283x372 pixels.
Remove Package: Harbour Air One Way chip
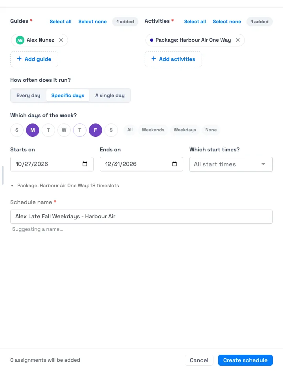[238, 40]
